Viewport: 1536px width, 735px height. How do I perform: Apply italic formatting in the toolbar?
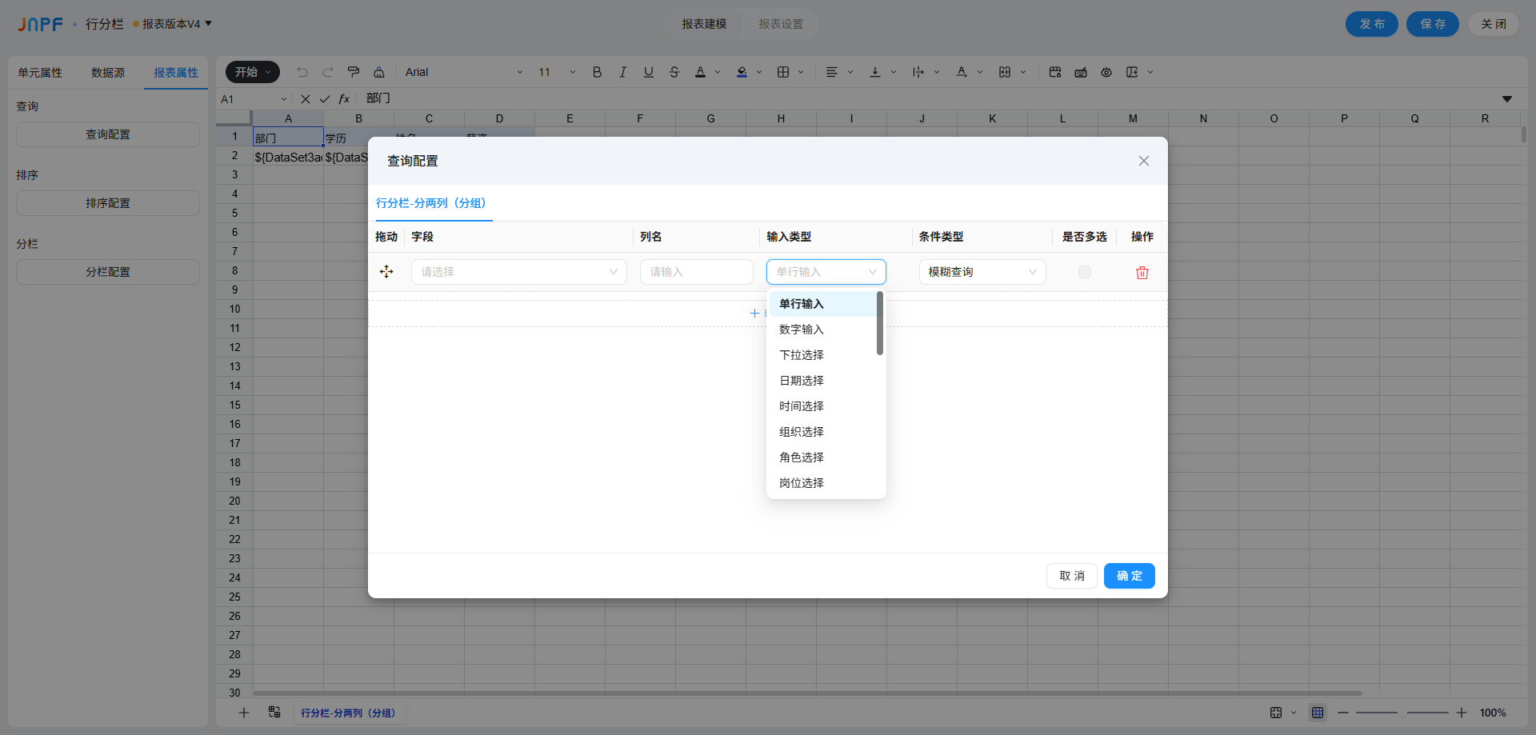tap(622, 72)
